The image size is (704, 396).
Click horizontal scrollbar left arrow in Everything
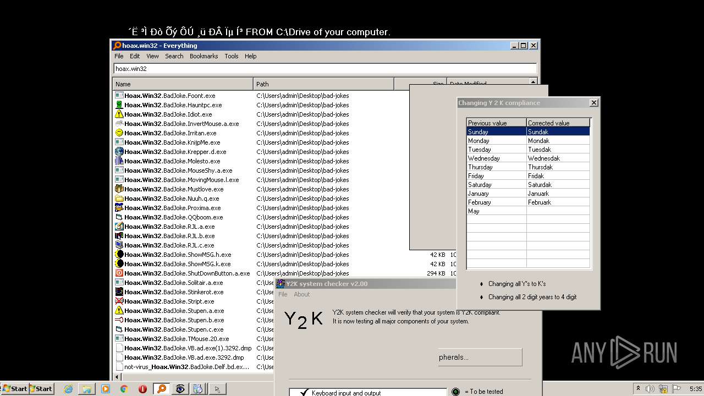[117, 377]
